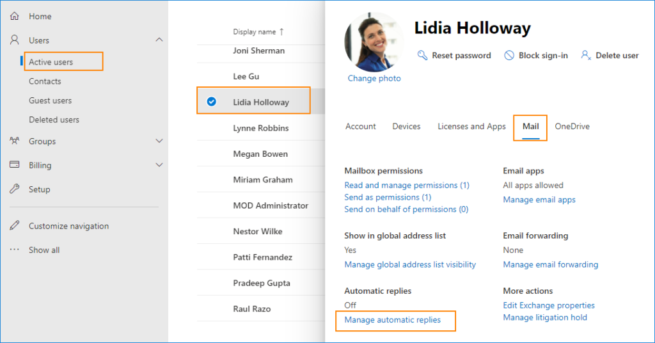655x343 pixels.
Task: Select Nestor Wilke in user list
Action: 257,232
